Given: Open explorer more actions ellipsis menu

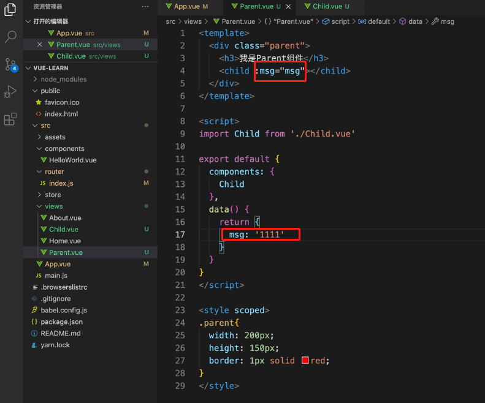Looking at the screenshot, I should click(145, 7).
